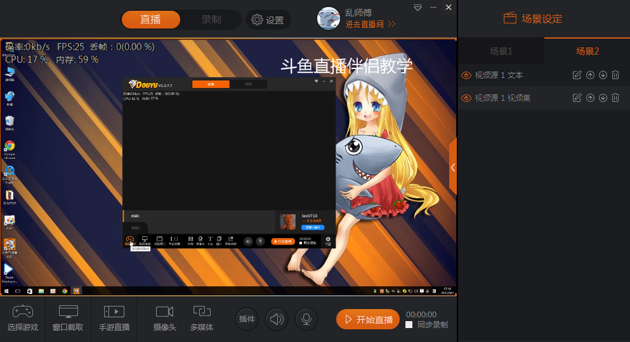The width and height of the screenshot is (630, 342).
Task: Move 视频源 1 文本 down
Action: coord(603,75)
